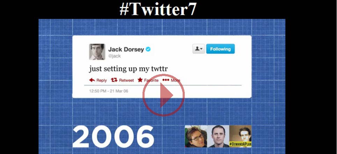This screenshot has height=154, width=337.
Task: Select the #DemandAPlan thumbnail
Action: click(241, 136)
